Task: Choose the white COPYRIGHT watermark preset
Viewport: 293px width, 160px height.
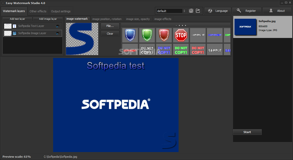Action: tap(198, 35)
